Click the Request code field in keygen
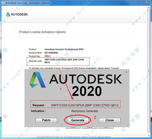This screenshot has height=139, width=152. [x=85, y=105]
